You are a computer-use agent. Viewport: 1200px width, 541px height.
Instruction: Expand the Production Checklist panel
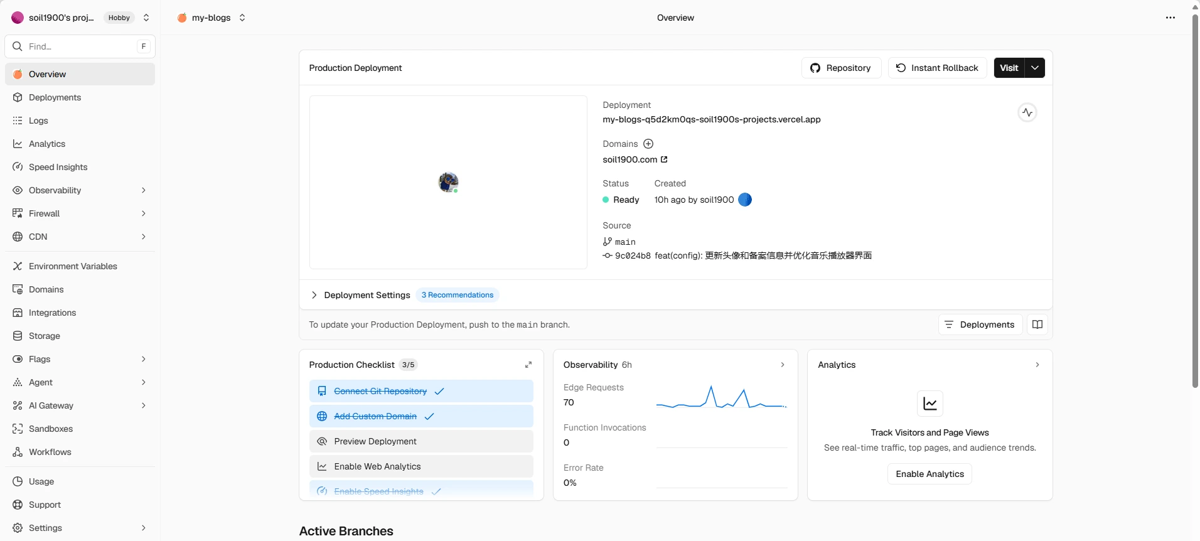point(528,365)
